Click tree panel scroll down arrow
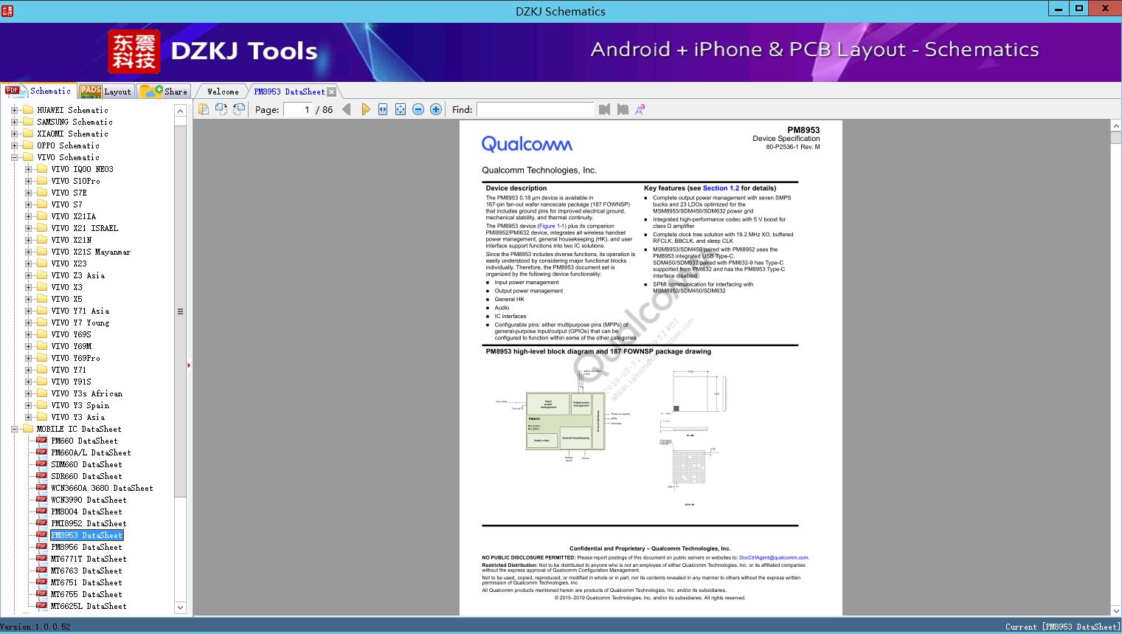This screenshot has height=634, width=1122. [x=180, y=607]
